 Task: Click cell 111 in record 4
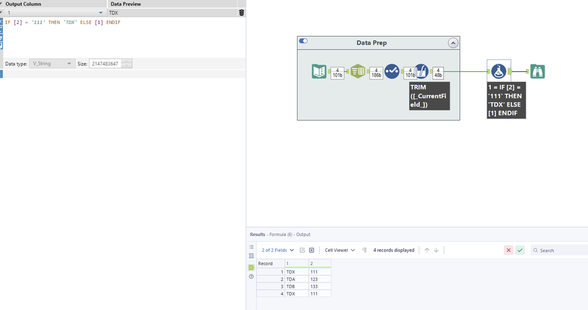coord(320,294)
